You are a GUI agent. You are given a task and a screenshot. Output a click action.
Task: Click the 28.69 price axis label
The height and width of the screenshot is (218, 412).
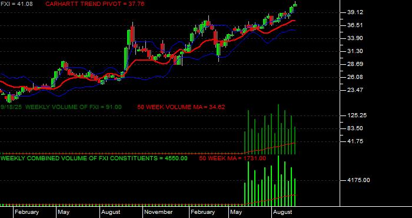[355, 64]
